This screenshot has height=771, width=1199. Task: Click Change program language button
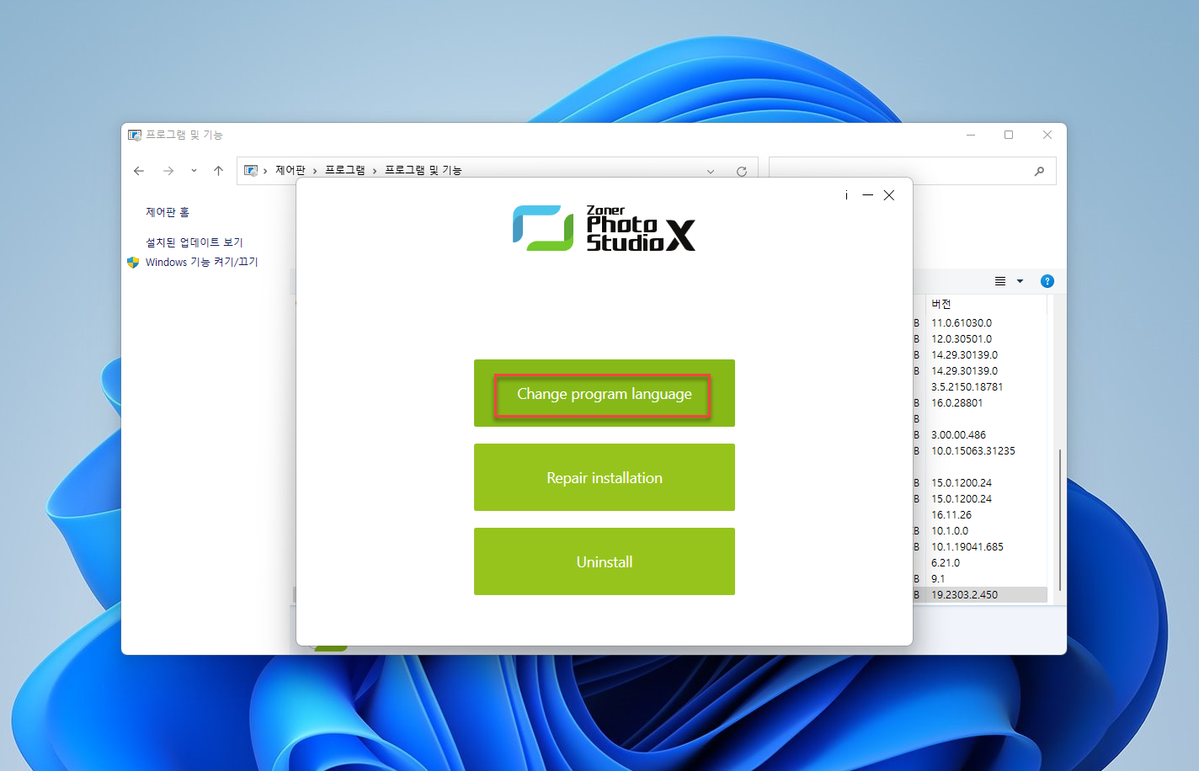pyautogui.click(x=604, y=393)
